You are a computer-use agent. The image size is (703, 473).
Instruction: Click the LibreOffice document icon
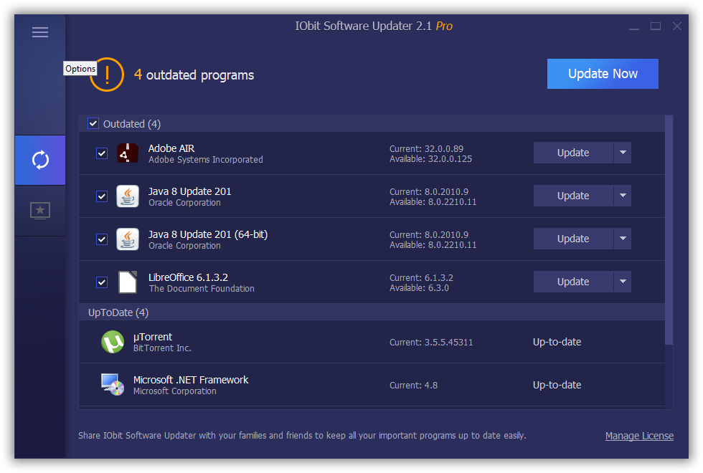click(x=128, y=282)
